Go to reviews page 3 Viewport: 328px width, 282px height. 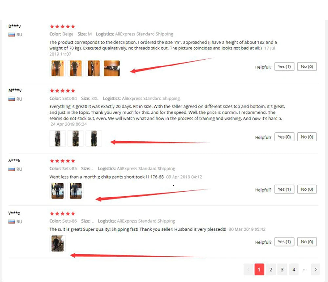(x=282, y=270)
